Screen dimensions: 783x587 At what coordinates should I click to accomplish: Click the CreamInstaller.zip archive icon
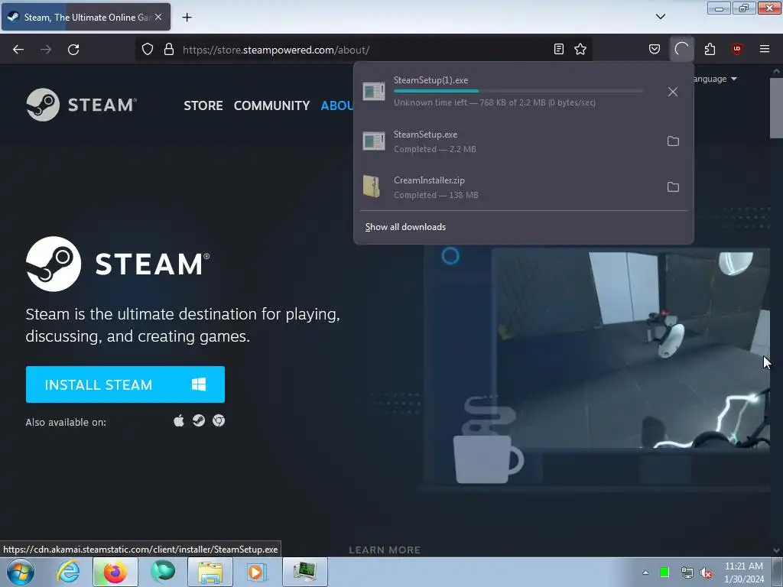(371, 186)
